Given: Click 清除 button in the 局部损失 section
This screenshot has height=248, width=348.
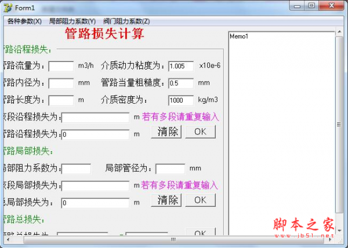Looking at the screenshot, I should click(166, 200).
